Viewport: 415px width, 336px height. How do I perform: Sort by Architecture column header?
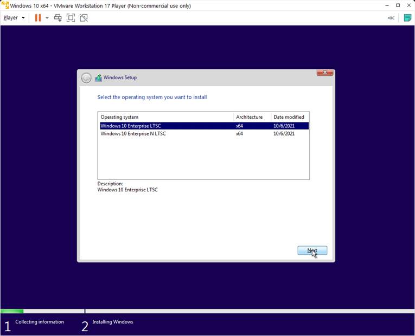252,117
